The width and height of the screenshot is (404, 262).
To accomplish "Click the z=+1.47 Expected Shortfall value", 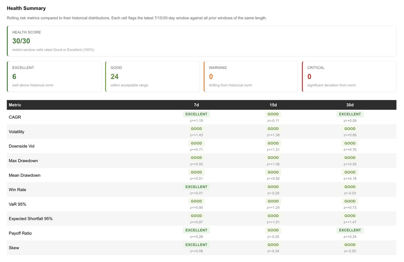I will [350, 222].
